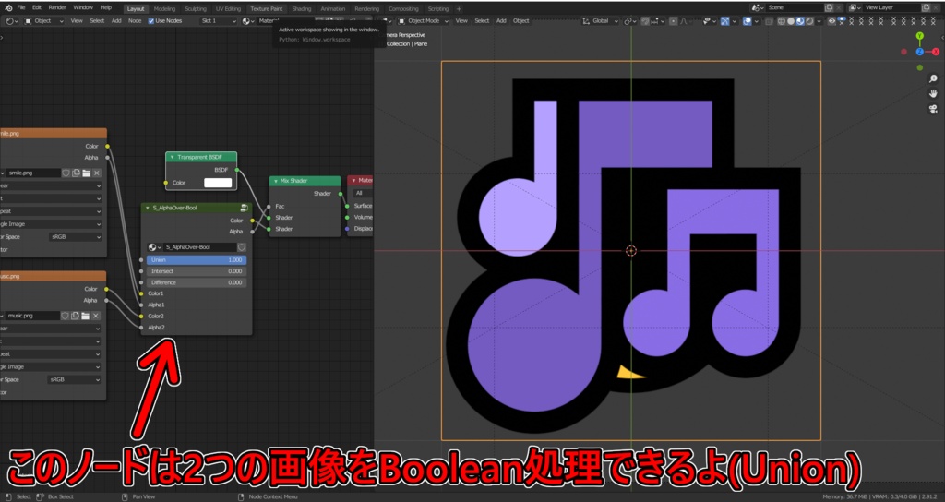Image resolution: width=945 pixels, height=502 pixels.
Task: Select solid viewport shading
Action: (791, 20)
